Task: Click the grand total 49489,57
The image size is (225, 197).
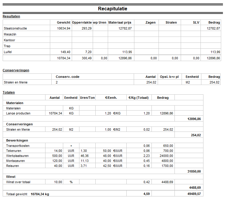Action: [x=194, y=194]
